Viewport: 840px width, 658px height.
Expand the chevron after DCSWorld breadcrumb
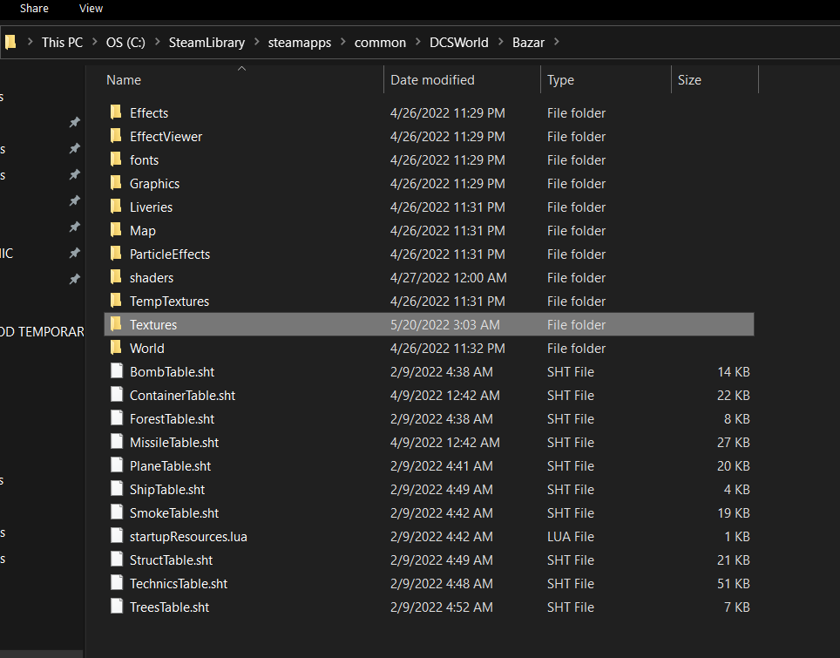(500, 42)
